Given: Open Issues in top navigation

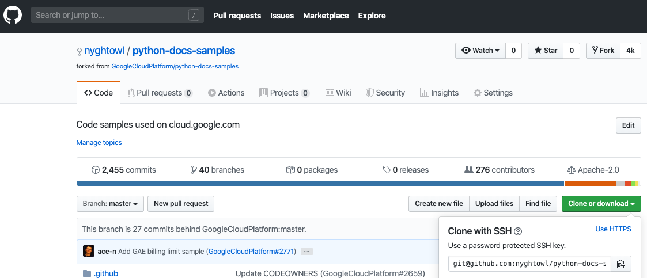Looking at the screenshot, I should [282, 16].
